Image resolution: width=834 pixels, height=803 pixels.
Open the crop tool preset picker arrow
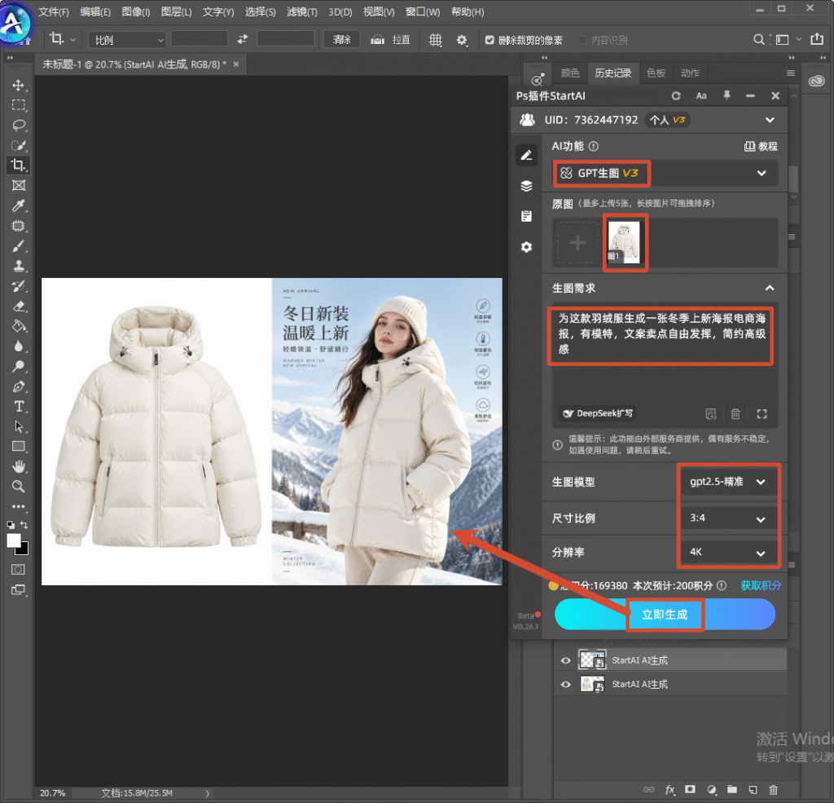coord(72,40)
